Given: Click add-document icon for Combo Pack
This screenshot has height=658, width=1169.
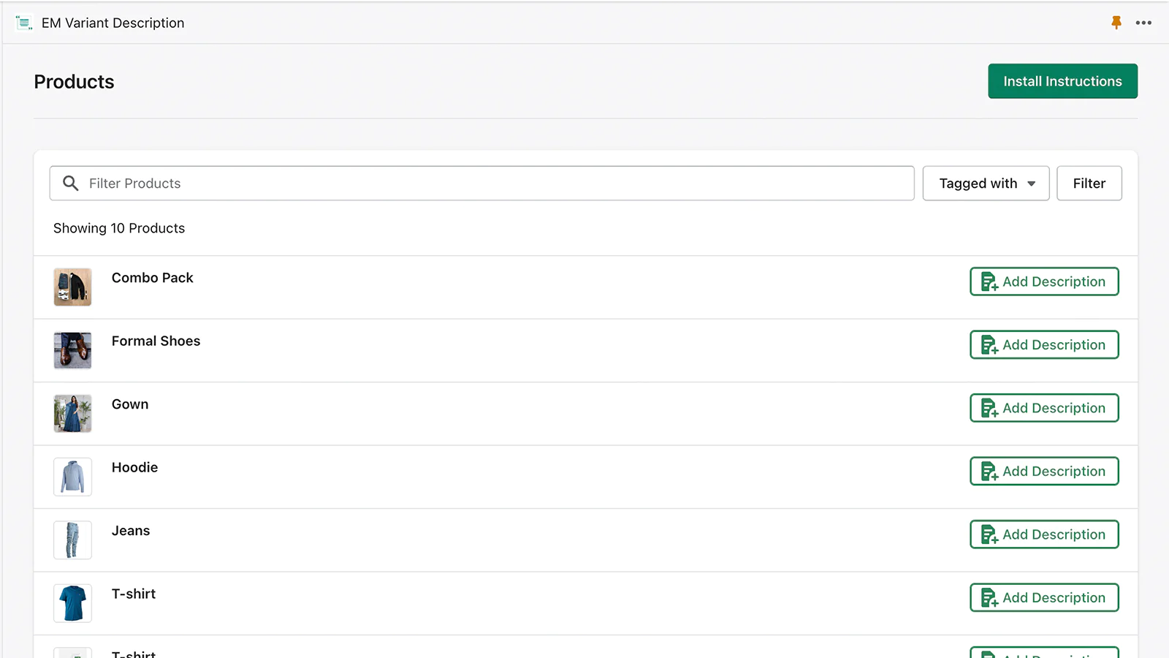Looking at the screenshot, I should tap(989, 282).
